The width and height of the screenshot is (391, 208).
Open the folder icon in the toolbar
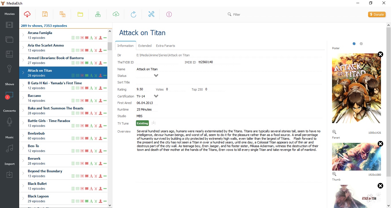[80, 14]
